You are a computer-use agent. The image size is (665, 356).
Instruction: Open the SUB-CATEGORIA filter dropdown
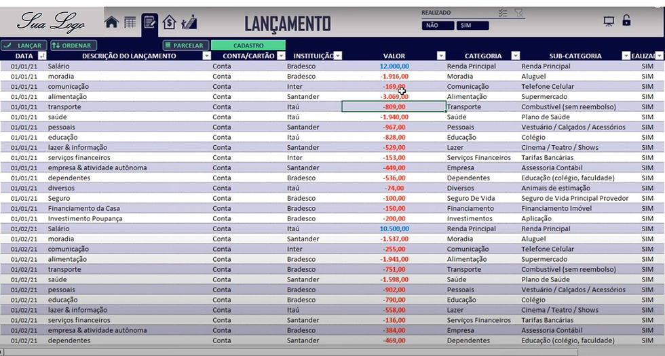point(626,56)
